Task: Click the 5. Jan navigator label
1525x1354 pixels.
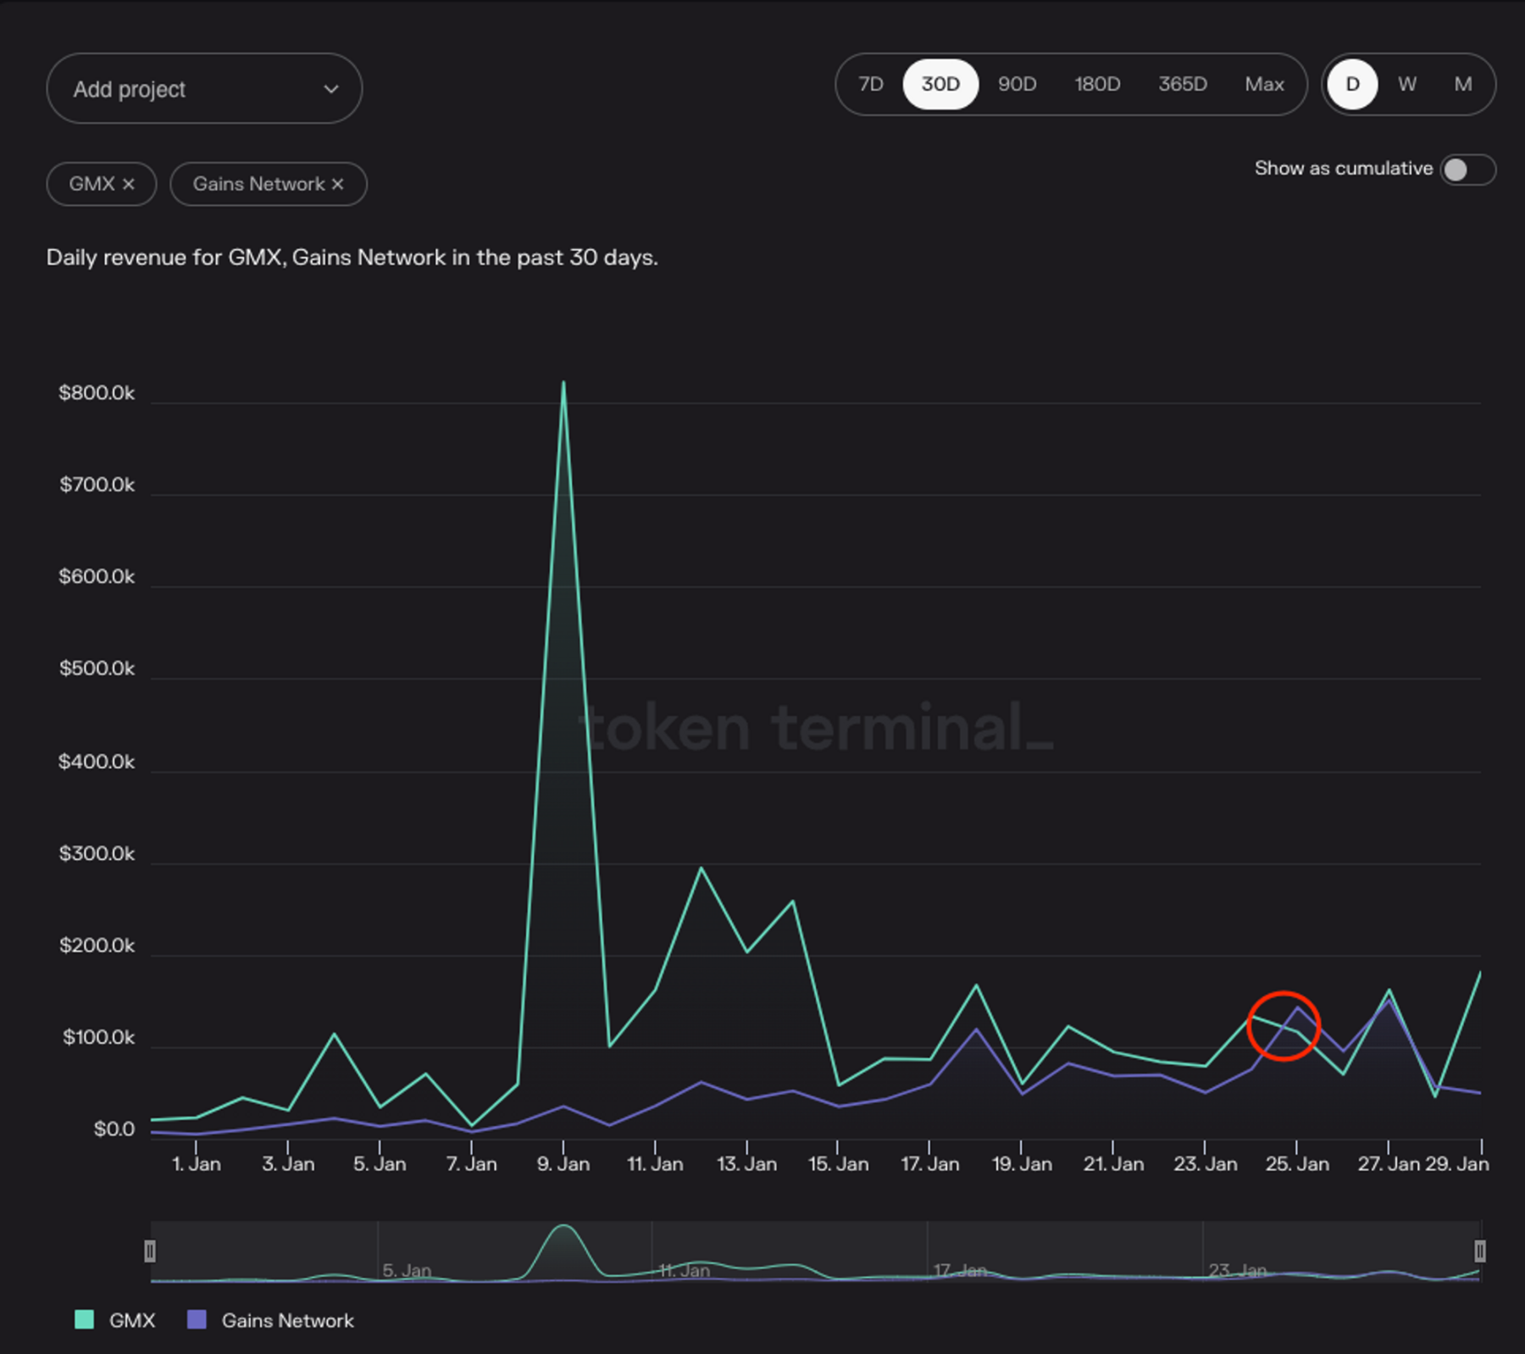Action: 407,1270
